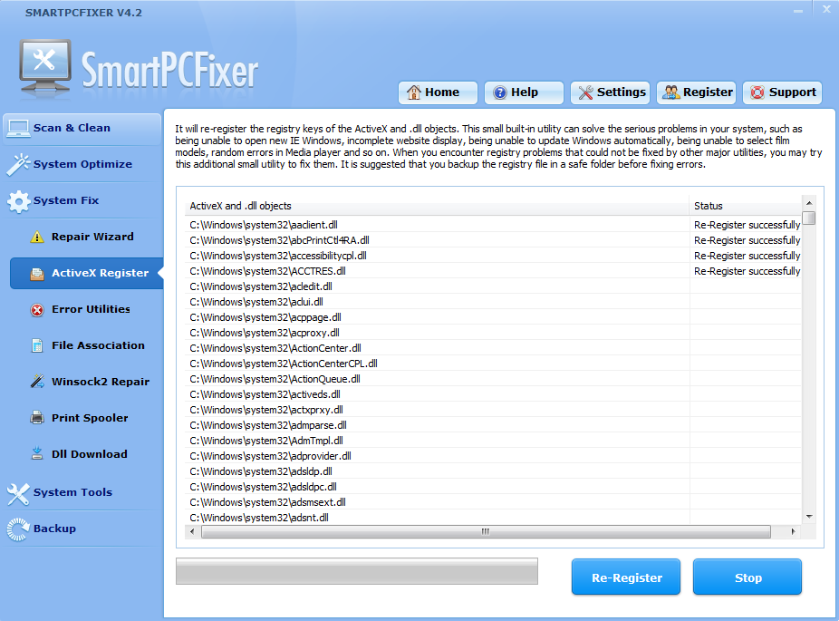
Task: Click the ActiveX Register icon
Action: click(x=37, y=274)
